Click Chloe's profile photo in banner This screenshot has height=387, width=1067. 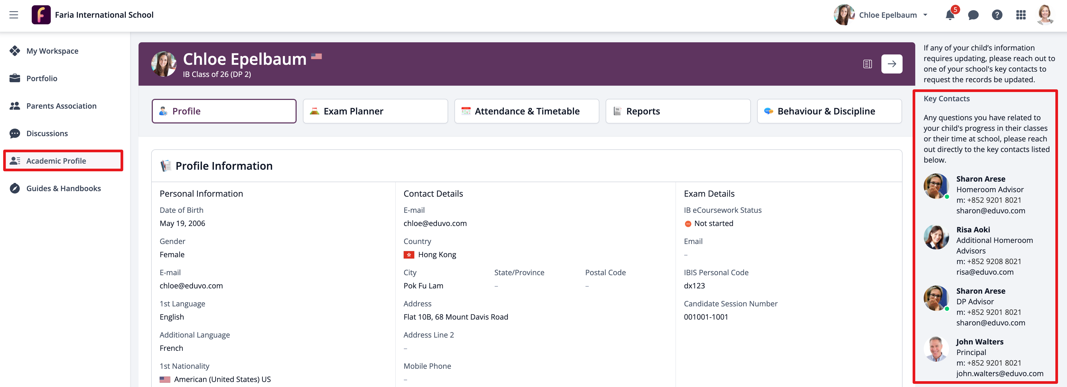click(164, 64)
